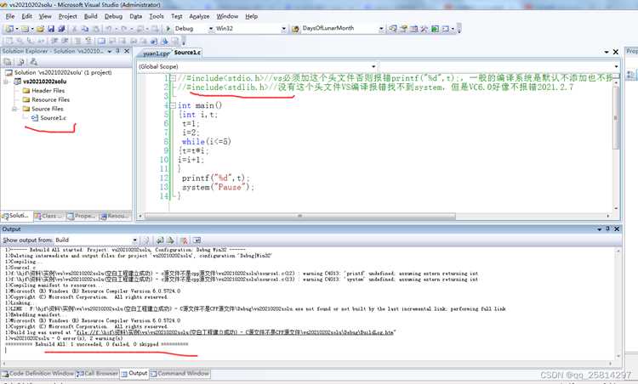
Task: Go to previous message in Output toolbar
Action: click(x=160, y=240)
